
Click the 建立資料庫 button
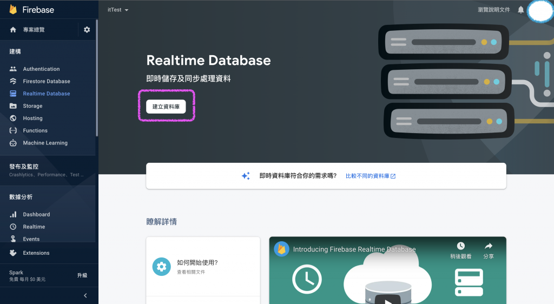coord(166,107)
